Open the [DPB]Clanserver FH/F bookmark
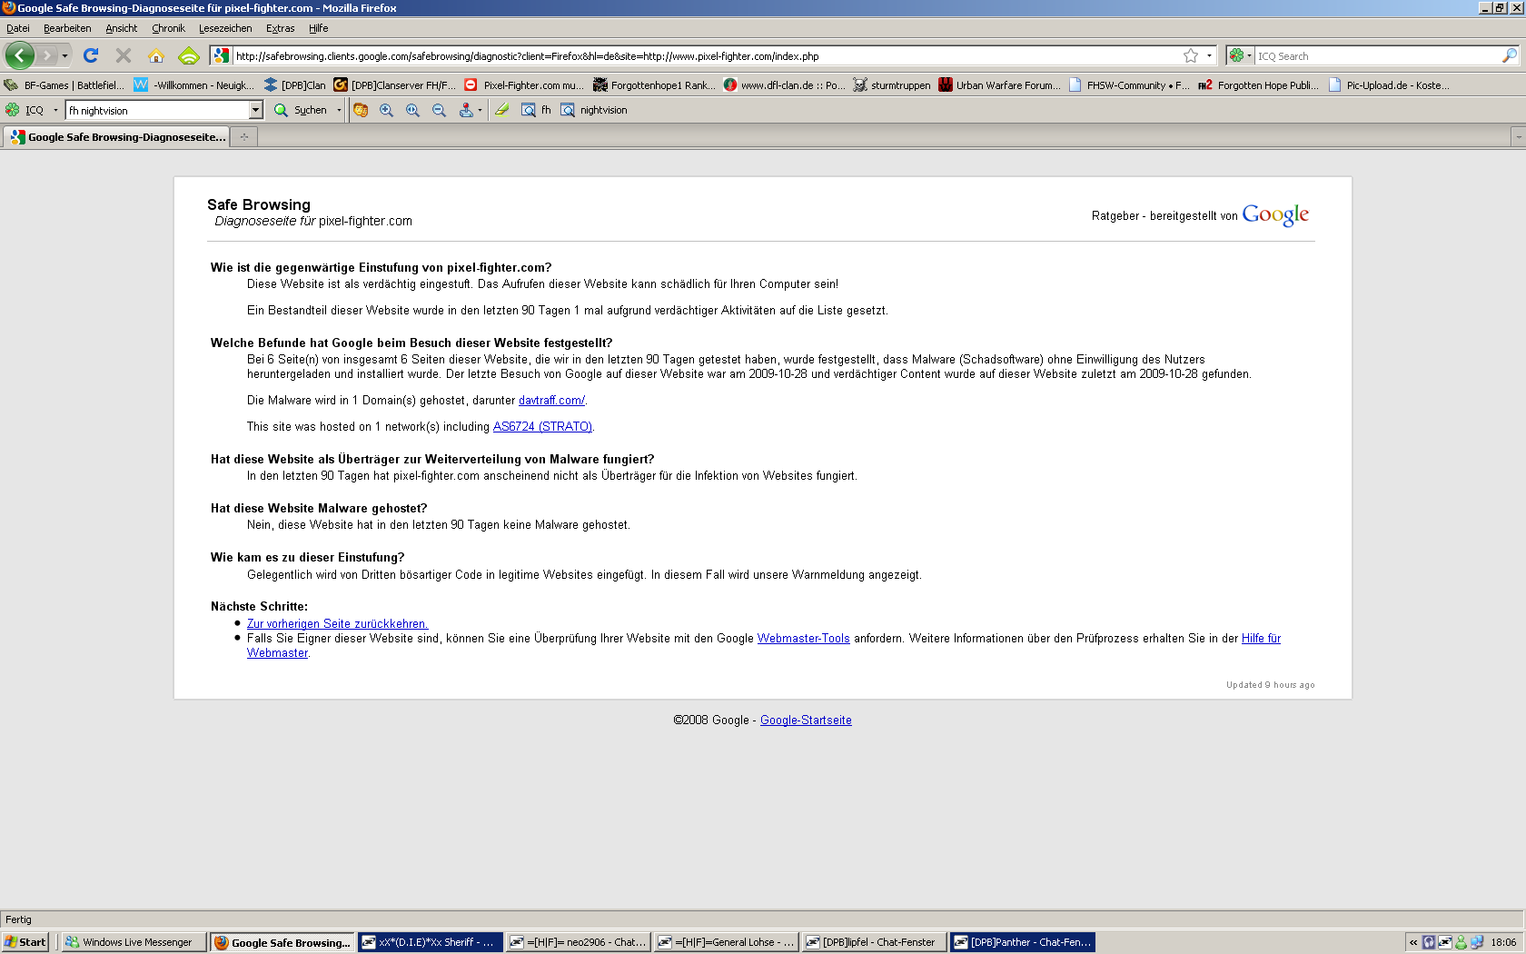 [394, 84]
